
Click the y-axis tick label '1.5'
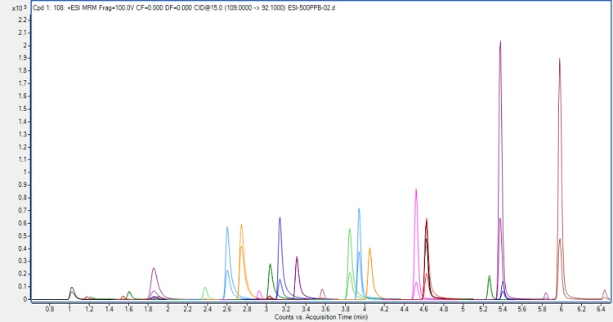(x=23, y=109)
